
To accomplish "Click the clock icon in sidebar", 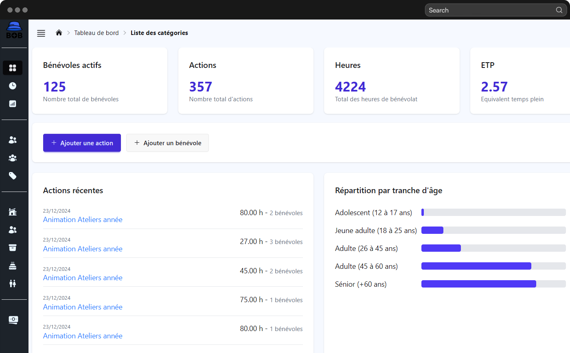I will pos(13,86).
